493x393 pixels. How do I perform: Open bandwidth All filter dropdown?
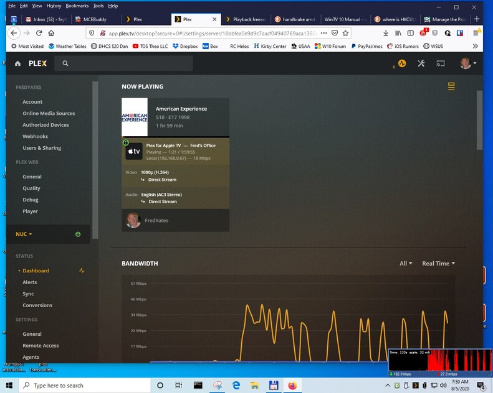[x=406, y=264]
